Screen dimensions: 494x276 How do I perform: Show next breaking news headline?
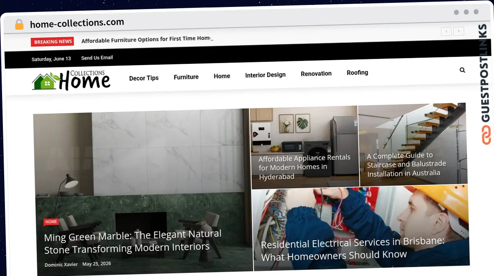tap(459, 31)
